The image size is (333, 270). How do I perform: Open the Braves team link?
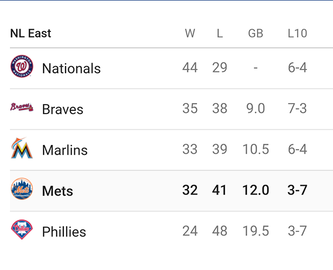tap(63, 109)
